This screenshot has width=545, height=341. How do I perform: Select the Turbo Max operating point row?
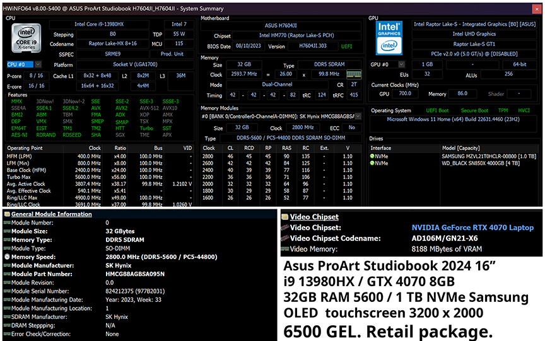tap(19, 177)
